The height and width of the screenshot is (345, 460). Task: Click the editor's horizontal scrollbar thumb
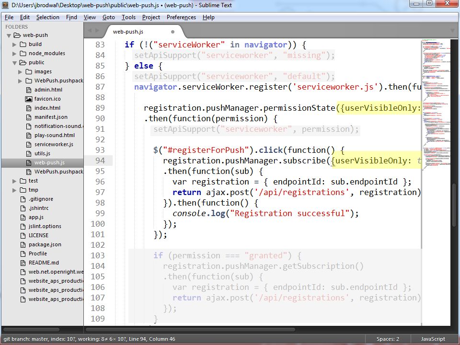[x=190, y=330]
